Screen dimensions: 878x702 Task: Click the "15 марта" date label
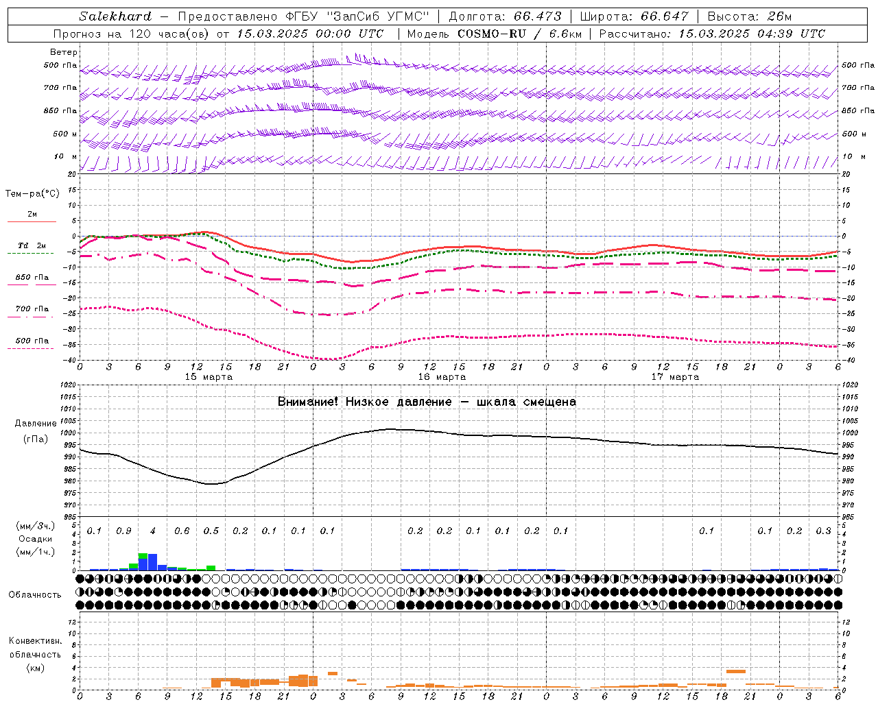click(x=209, y=376)
